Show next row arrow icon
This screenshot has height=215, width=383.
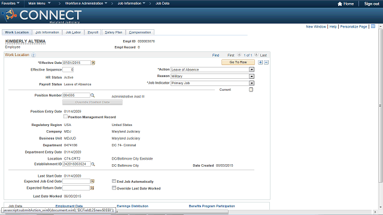point(256,55)
